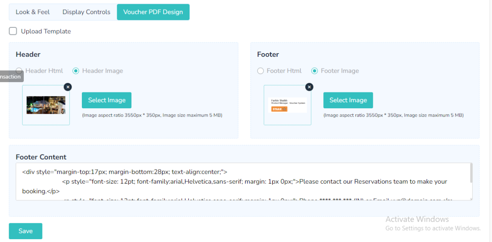The width and height of the screenshot is (492, 242).
Task: Click the Footer Content scrollbar thumb
Action: [x=471, y=173]
